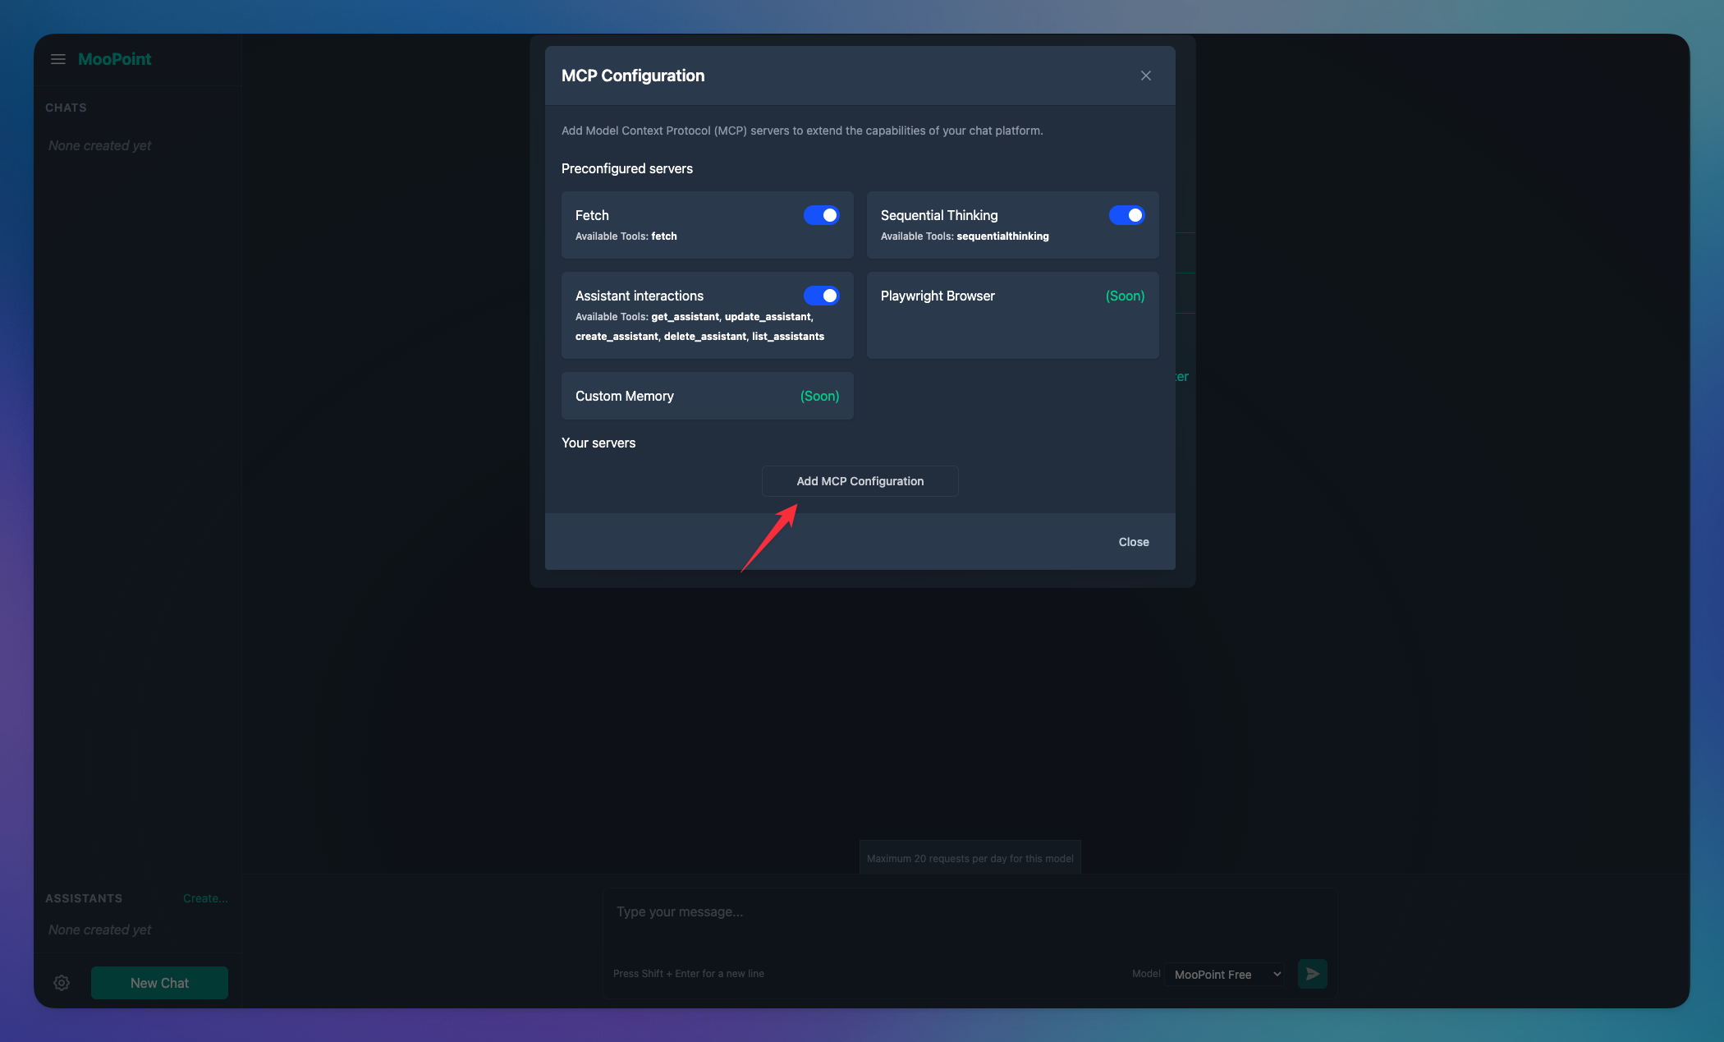Open the MooPoint Free model dropdown

click(x=1225, y=975)
